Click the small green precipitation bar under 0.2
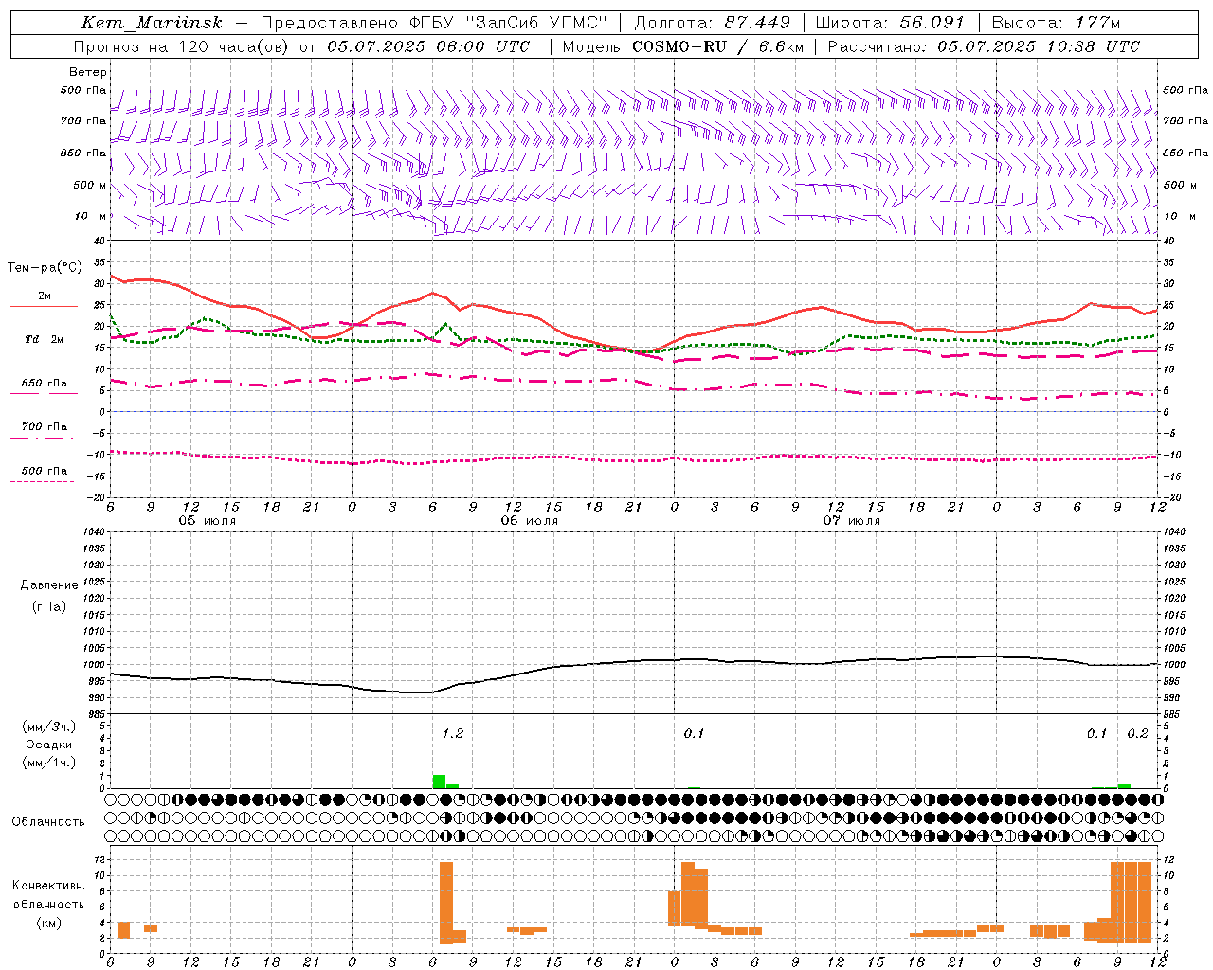1213x970 pixels. coord(1124,786)
